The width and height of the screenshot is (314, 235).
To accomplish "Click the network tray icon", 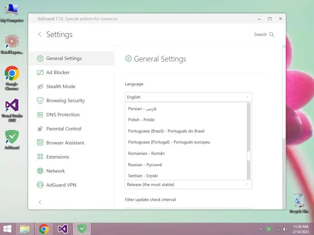I will pos(278,229).
